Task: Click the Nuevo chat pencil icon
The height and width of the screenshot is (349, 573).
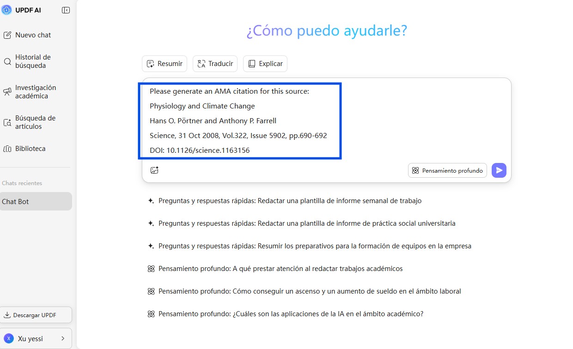Action: click(x=7, y=35)
